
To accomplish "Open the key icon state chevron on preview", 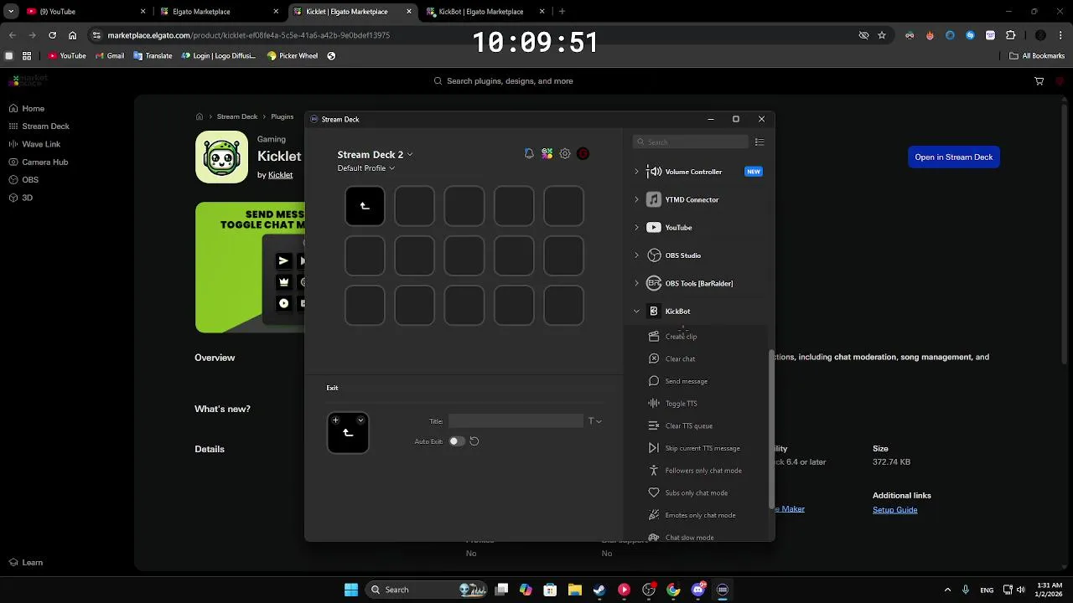I will [360, 420].
